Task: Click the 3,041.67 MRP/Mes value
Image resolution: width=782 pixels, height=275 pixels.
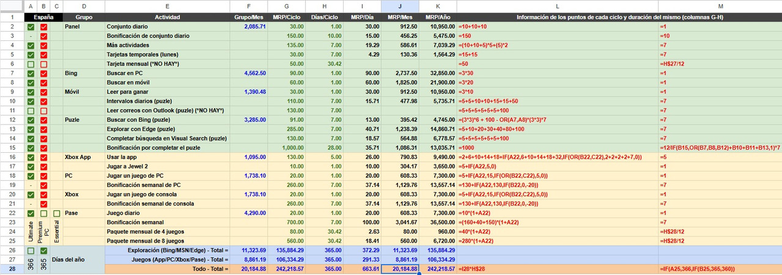Action: [x=400, y=222]
